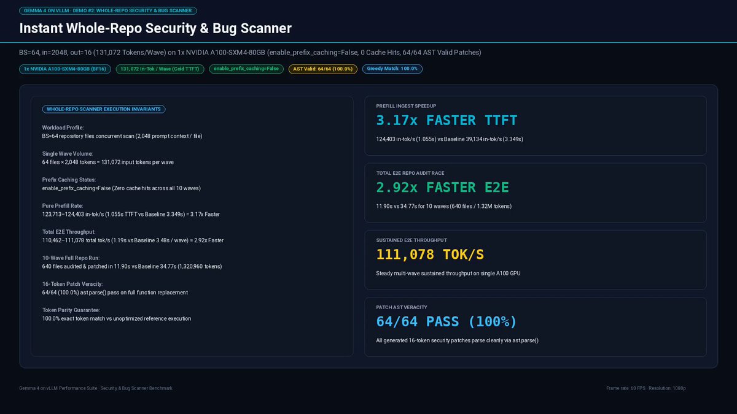Select the 'enable_prefix_caching=False' green pill

pyautogui.click(x=246, y=69)
